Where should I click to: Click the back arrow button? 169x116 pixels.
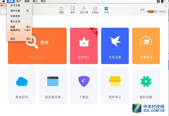[4, 11]
